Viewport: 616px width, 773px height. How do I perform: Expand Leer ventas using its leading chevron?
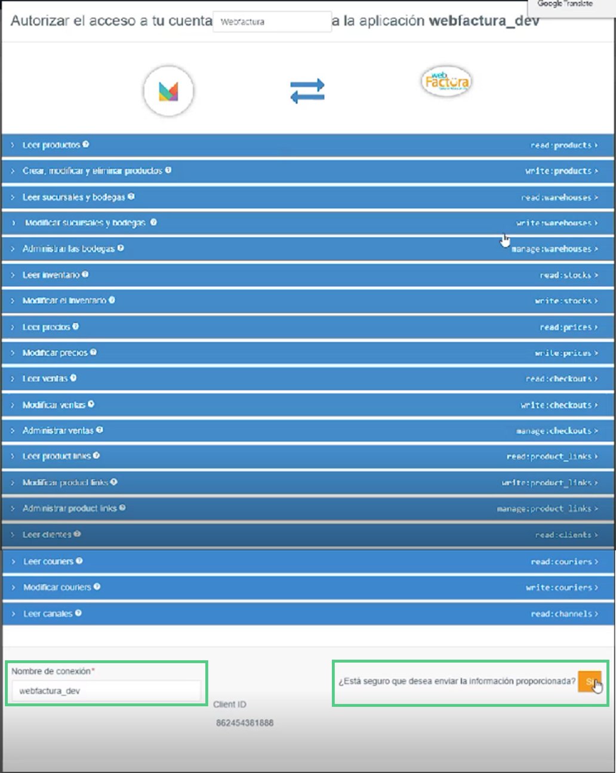13,378
